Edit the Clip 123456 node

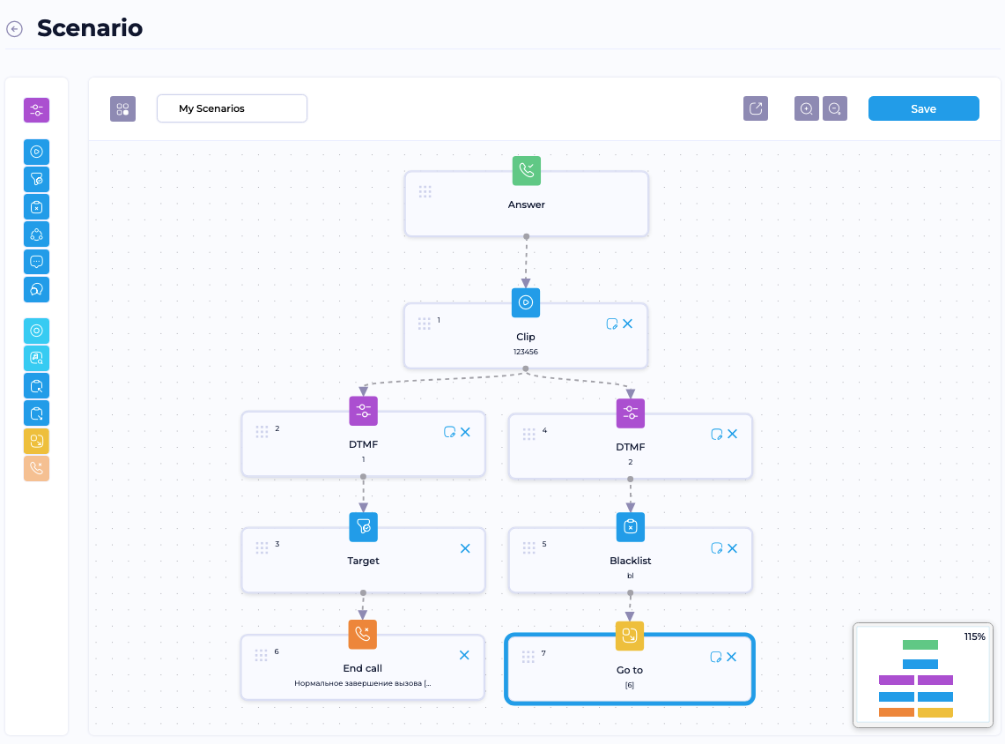coord(611,324)
